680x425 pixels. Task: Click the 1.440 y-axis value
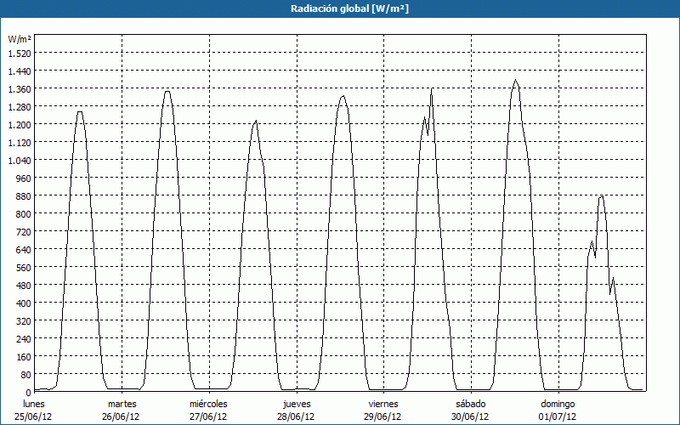(20, 71)
